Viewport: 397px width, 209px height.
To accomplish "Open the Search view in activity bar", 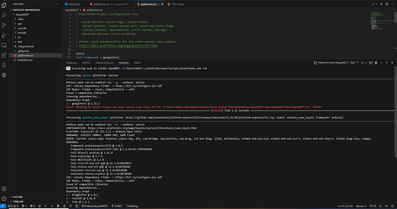I will 4,15.
